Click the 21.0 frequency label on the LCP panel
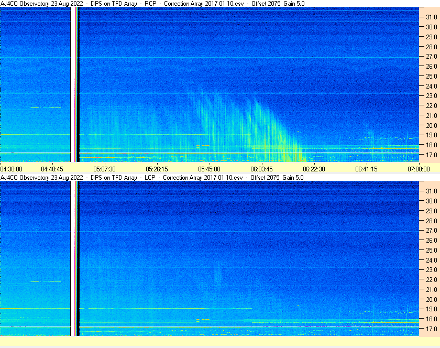The image size is (440, 348). 432,289
